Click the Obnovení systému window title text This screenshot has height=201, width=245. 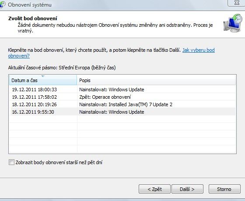point(30,5)
